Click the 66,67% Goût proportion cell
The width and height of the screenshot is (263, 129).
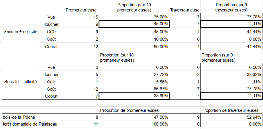(x=134, y=89)
